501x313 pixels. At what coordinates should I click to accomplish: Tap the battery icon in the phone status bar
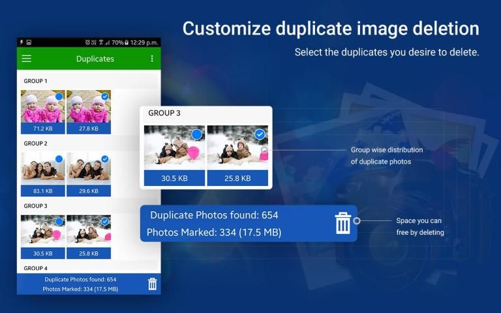(128, 42)
